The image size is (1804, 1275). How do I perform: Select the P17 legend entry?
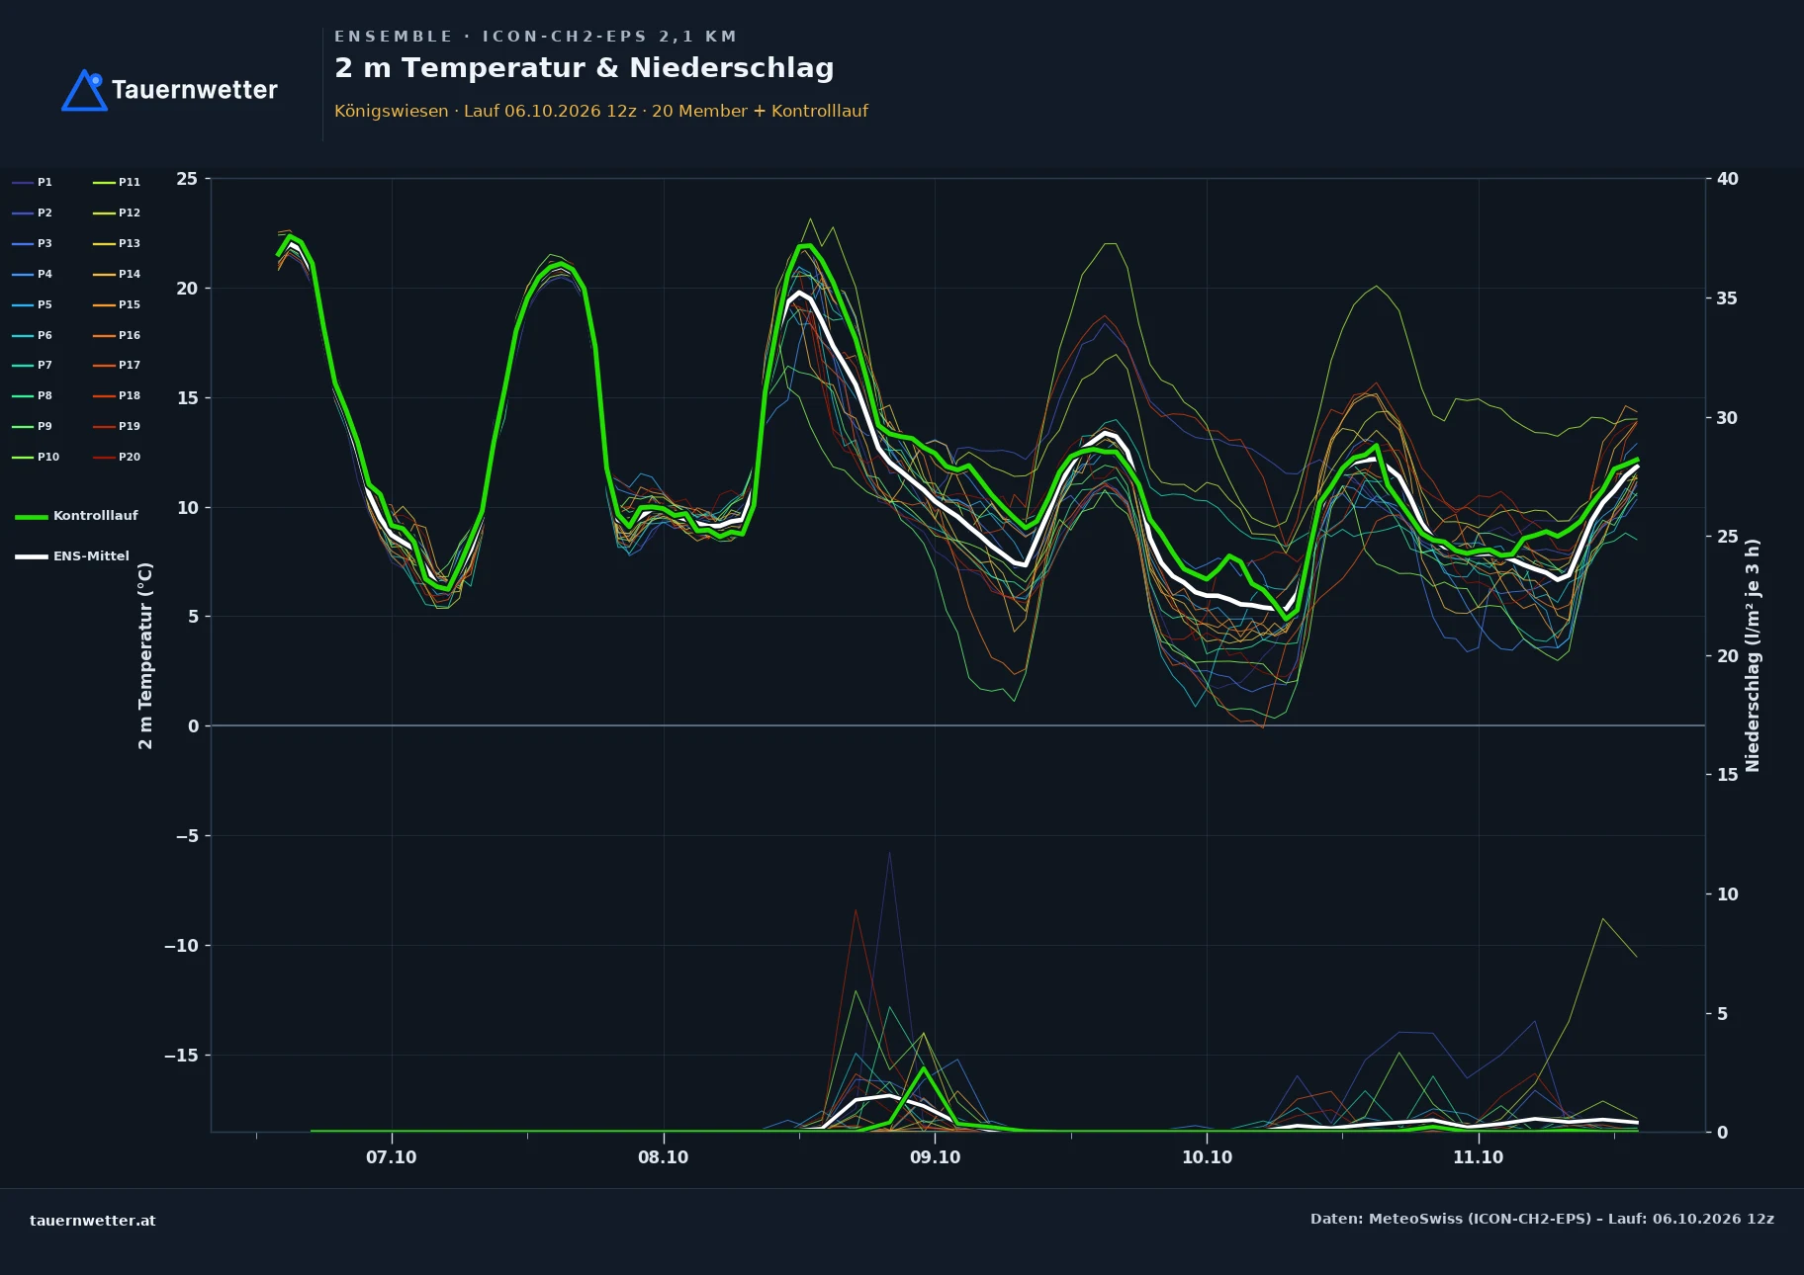(x=117, y=365)
